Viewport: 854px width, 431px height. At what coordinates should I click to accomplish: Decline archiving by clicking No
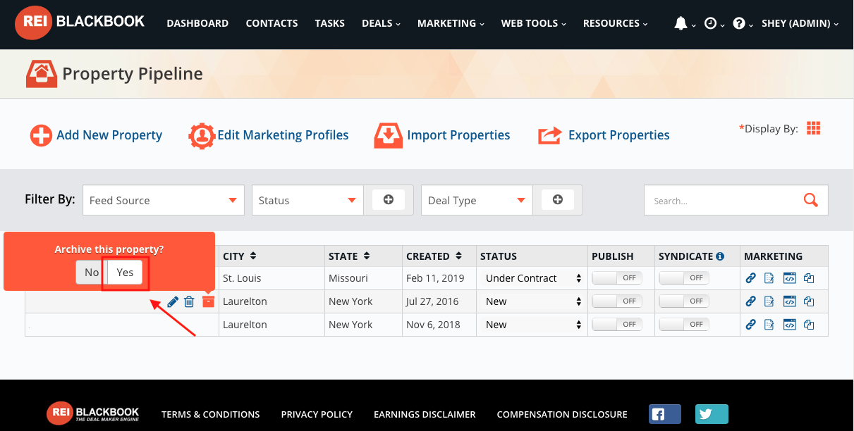pyautogui.click(x=92, y=273)
